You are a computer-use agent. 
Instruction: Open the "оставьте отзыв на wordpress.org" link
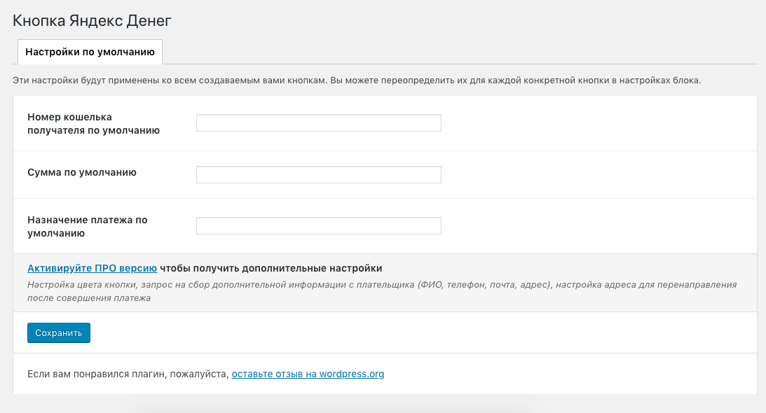point(308,374)
